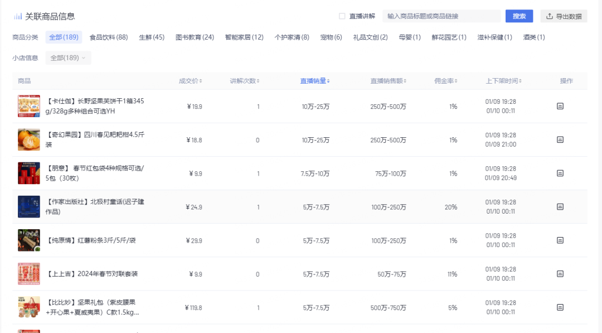This screenshot has width=602, height=333.
Task: Sort the table by 讲解次数
Action: [x=245, y=81]
